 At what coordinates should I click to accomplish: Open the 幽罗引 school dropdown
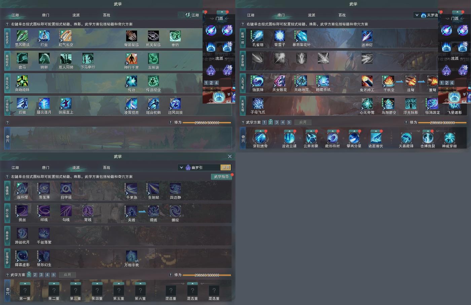click(181, 167)
